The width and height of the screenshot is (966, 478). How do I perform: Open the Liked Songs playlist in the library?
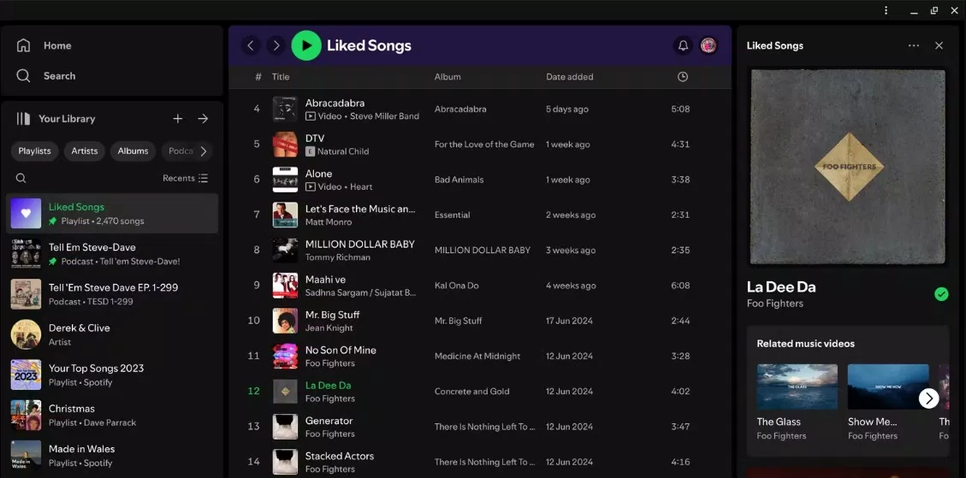point(112,214)
